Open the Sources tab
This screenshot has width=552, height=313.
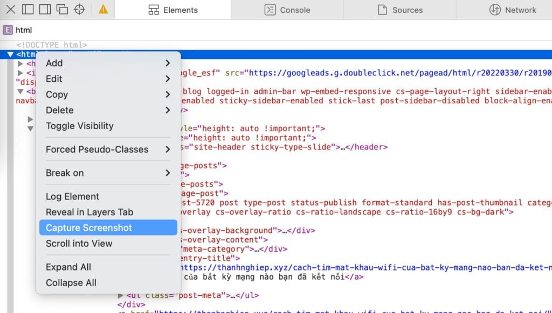click(400, 10)
